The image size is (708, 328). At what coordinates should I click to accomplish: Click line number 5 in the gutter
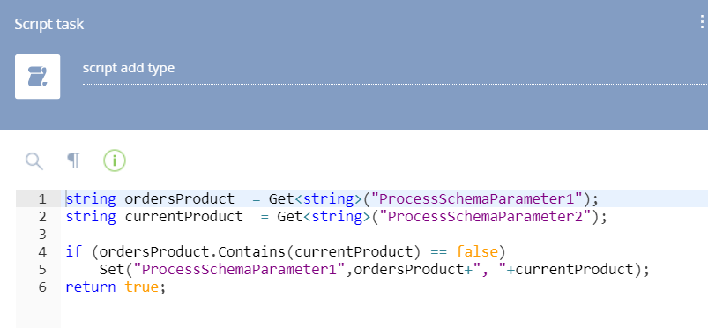42,269
